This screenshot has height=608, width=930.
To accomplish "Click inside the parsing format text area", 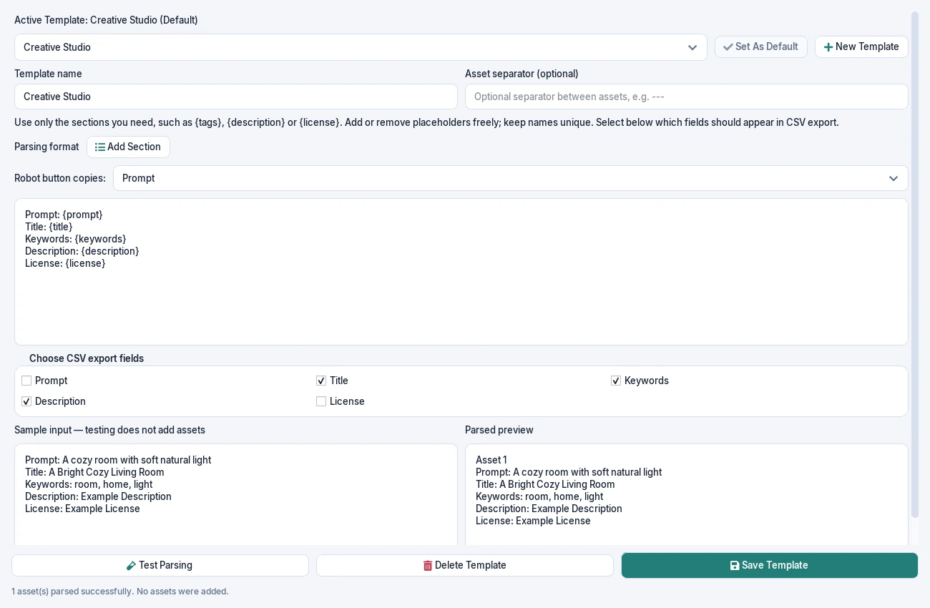I will coord(461,272).
